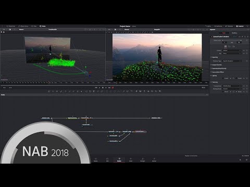Add a pRender node from the toolbar

point(132,91)
